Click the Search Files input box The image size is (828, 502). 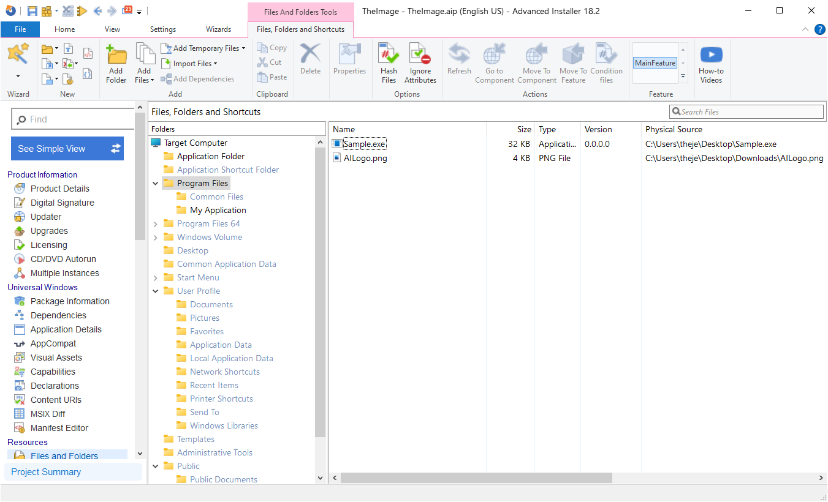[746, 112]
